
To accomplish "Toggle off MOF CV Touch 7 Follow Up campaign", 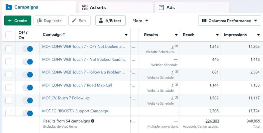I will coord(28,100).
